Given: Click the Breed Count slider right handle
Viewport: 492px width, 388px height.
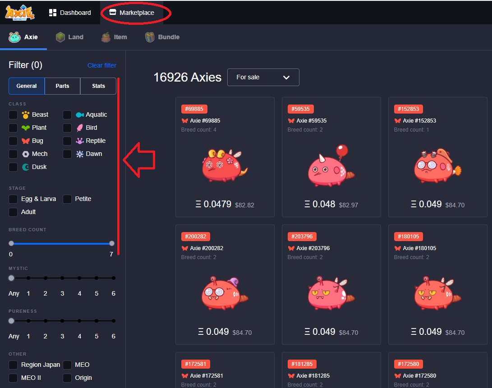Looking at the screenshot, I should click(x=112, y=243).
